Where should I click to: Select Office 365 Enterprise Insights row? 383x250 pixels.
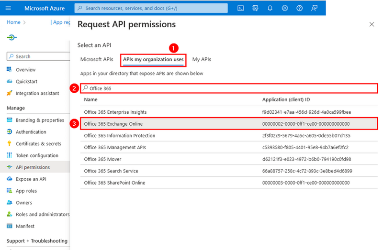[229, 112]
